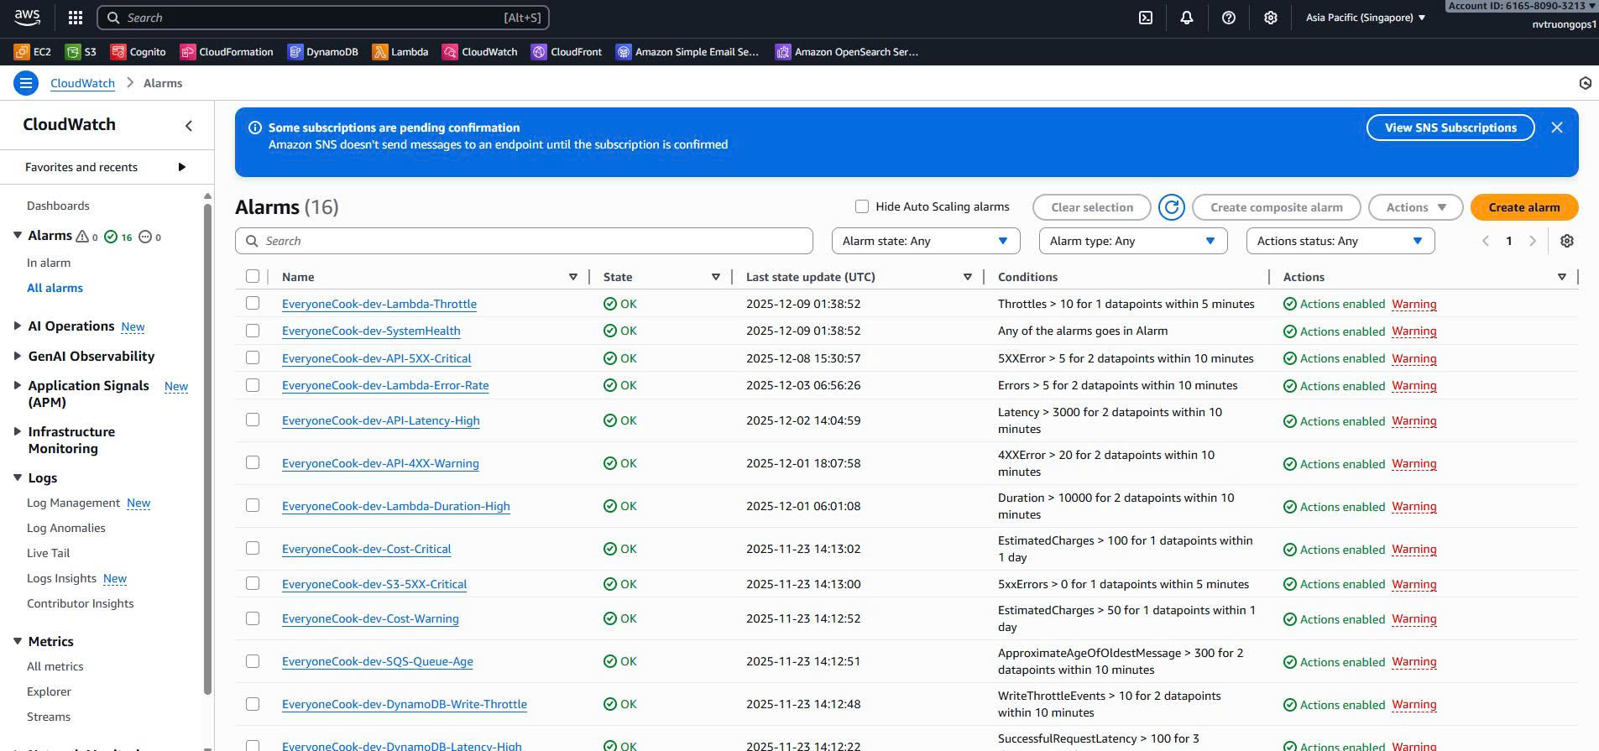The image size is (1599, 751).
Task: Open All metrics in sidebar
Action: click(55, 666)
